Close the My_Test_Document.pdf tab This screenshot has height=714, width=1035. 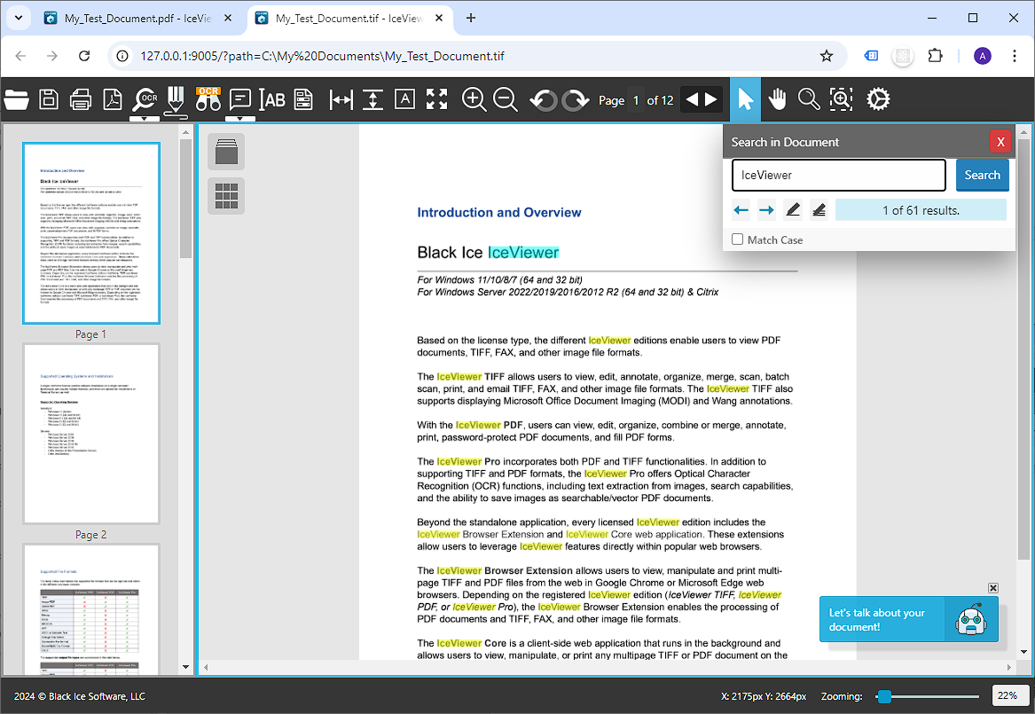coord(228,19)
